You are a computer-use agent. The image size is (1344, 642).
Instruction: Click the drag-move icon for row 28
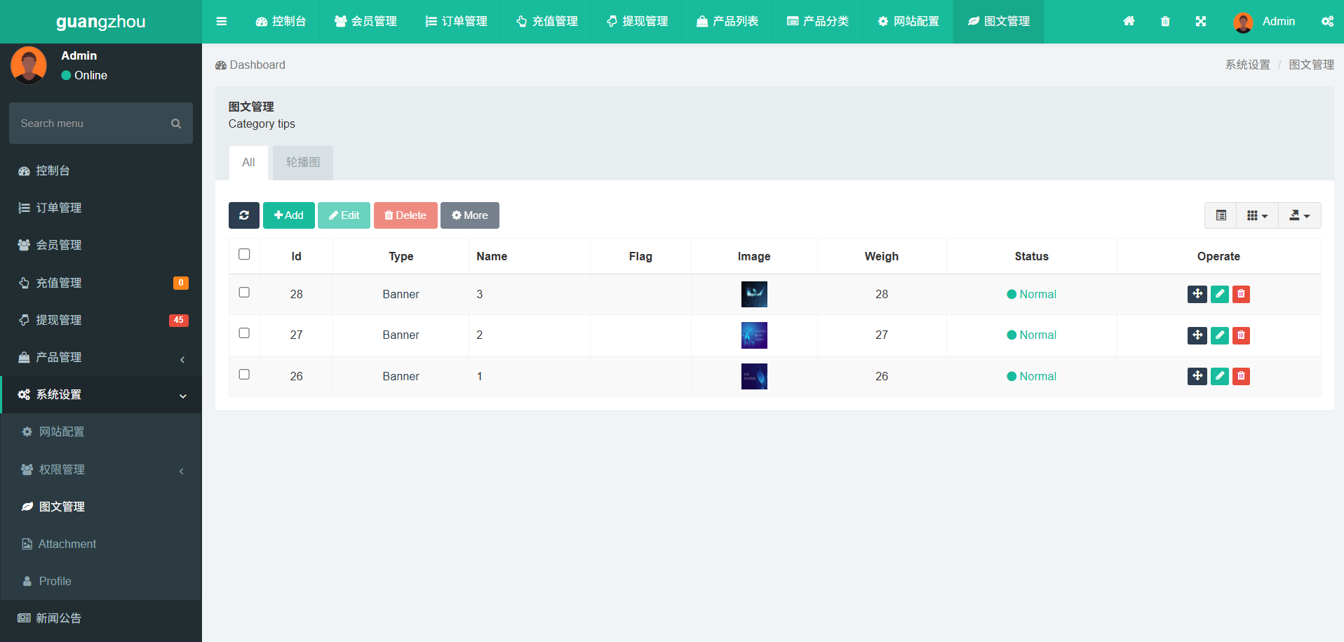(1197, 294)
